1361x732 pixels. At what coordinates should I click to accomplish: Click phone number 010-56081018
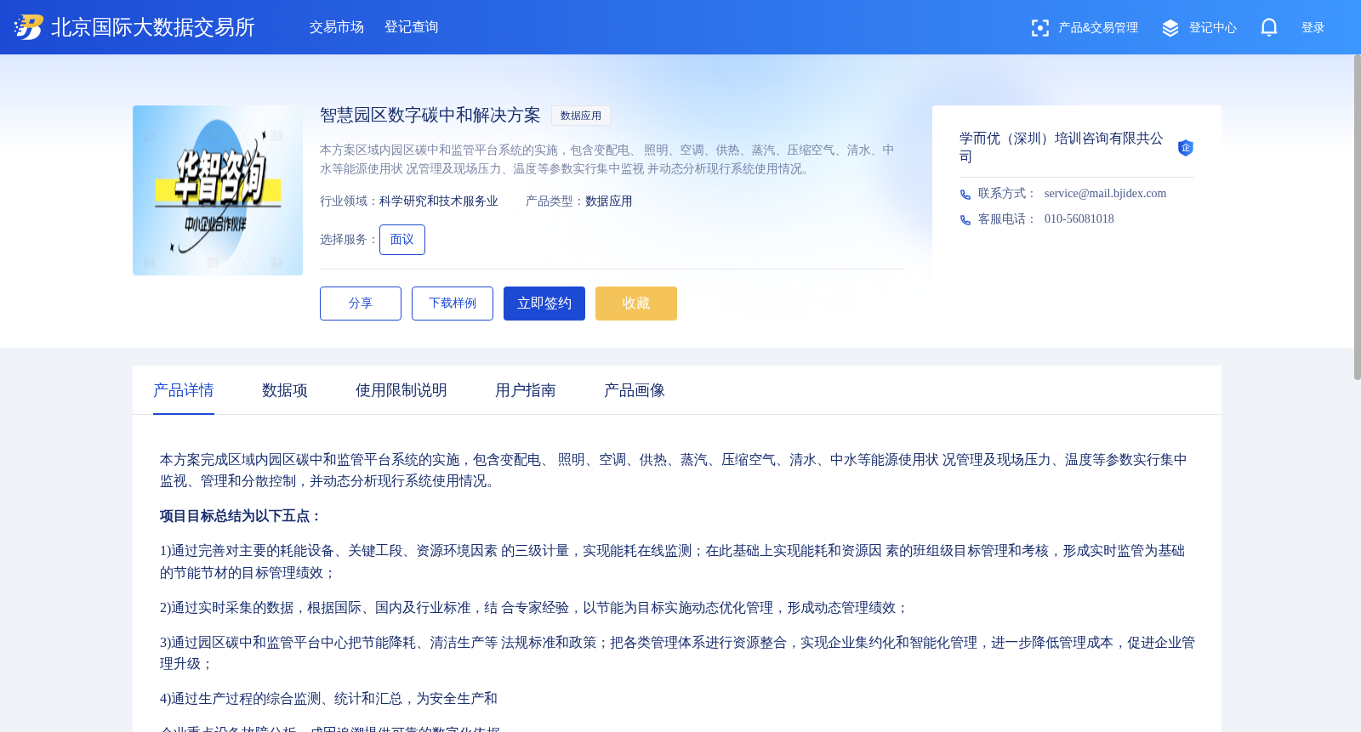[1079, 219]
